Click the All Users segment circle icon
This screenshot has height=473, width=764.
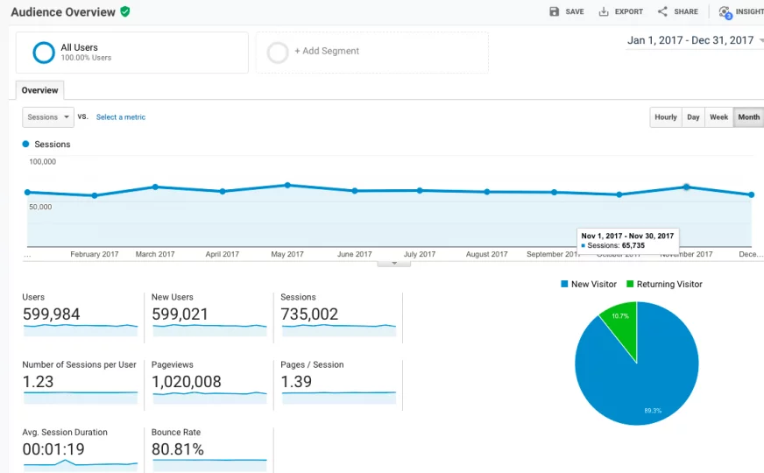(x=44, y=53)
